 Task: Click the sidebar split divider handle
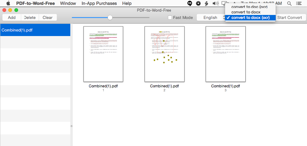tap(72, 126)
